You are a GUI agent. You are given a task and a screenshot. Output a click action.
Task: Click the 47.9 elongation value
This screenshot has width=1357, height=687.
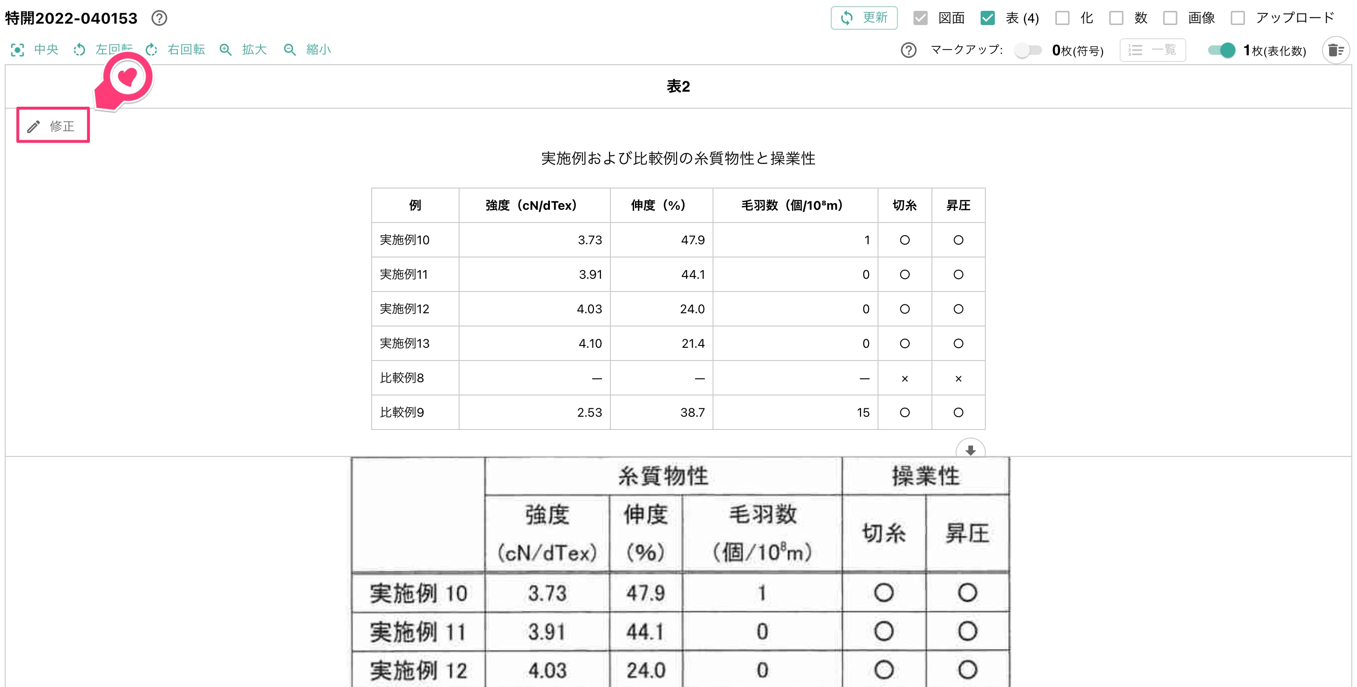(693, 240)
